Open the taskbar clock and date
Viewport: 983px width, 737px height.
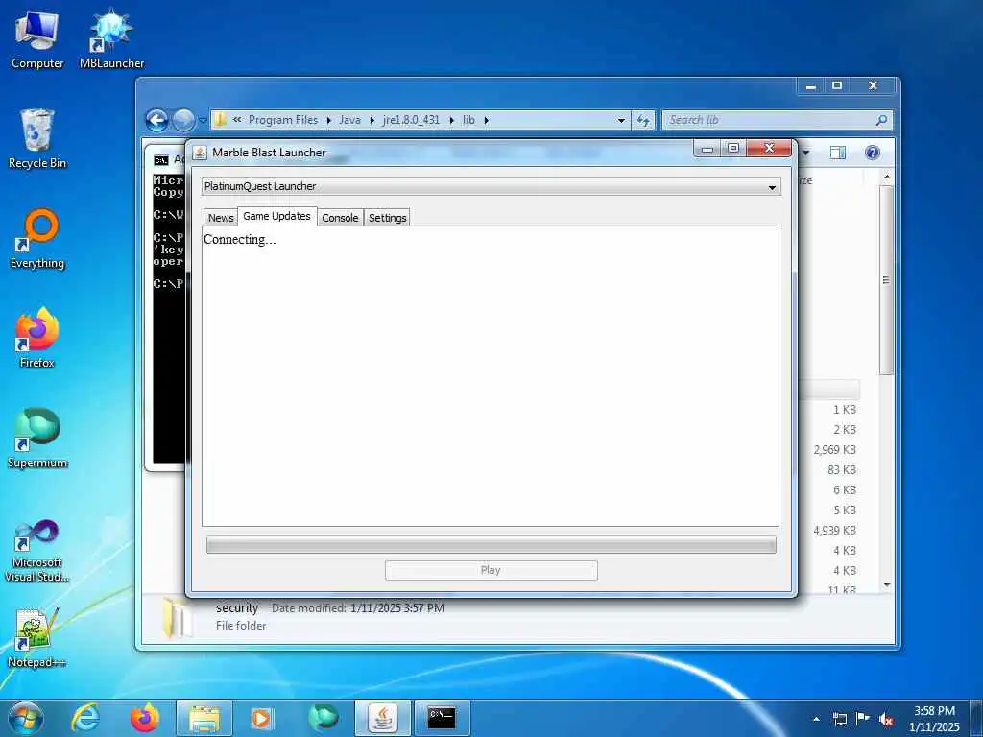(x=934, y=719)
